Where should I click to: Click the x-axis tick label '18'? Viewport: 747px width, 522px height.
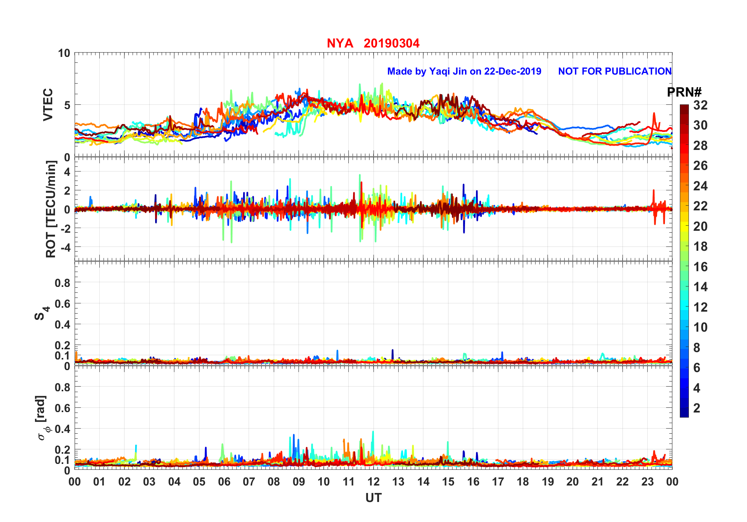coord(523,482)
